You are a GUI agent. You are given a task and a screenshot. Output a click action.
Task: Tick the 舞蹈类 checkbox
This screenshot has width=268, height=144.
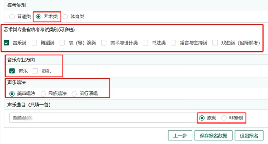click(34, 43)
